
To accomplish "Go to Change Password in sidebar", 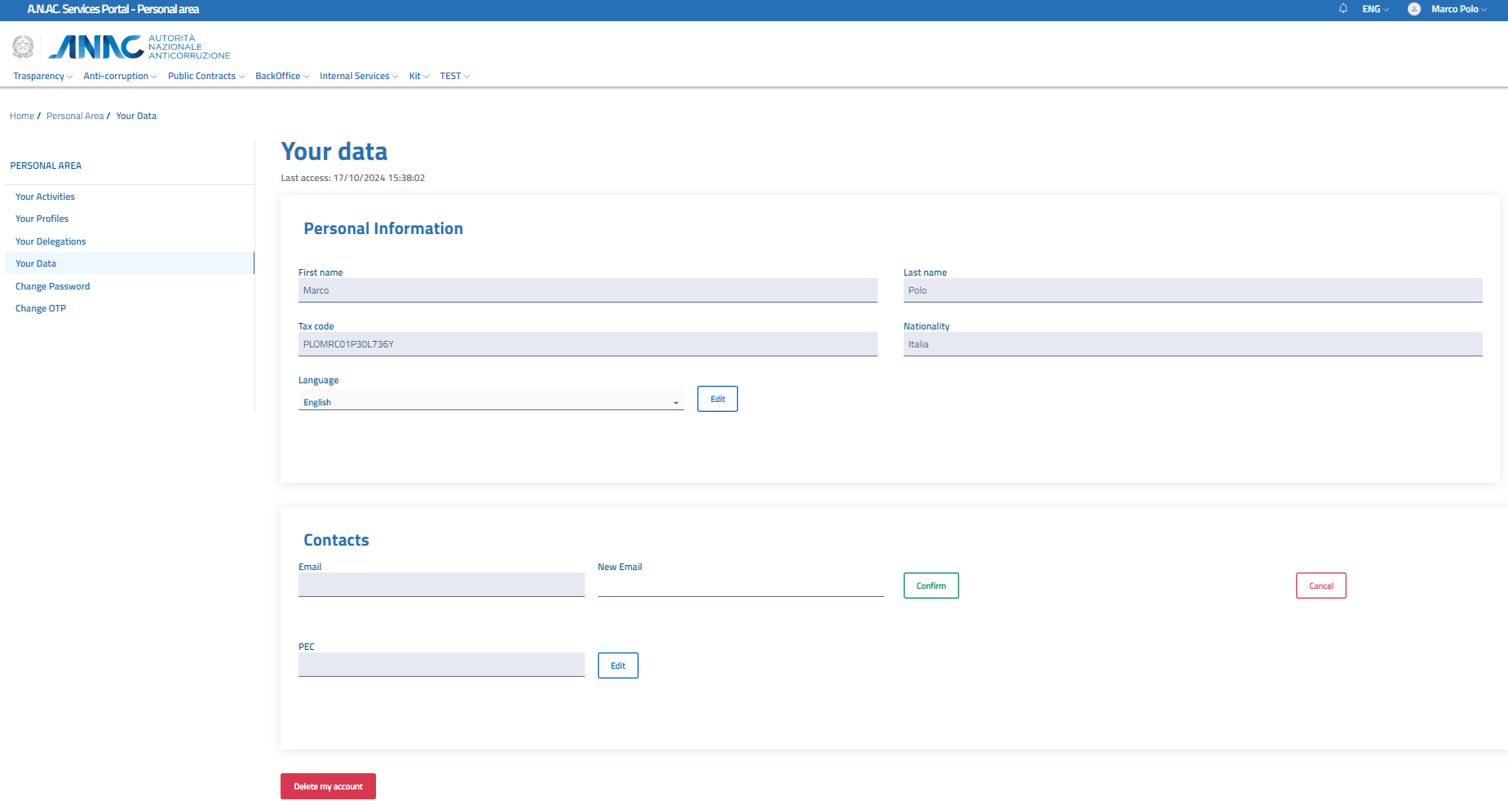I will point(53,286).
